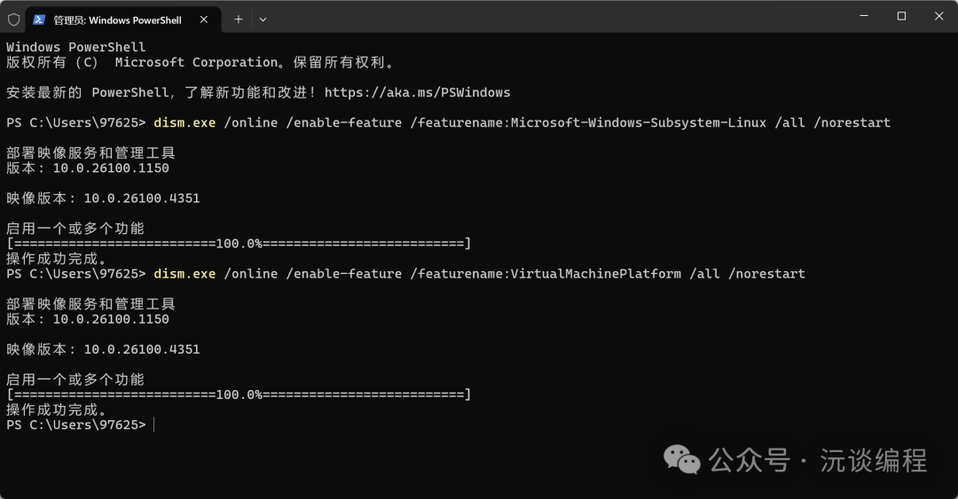Click the 沅谈编程 watermark text
The image size is (958, 499).
click(x=873, y=460)
